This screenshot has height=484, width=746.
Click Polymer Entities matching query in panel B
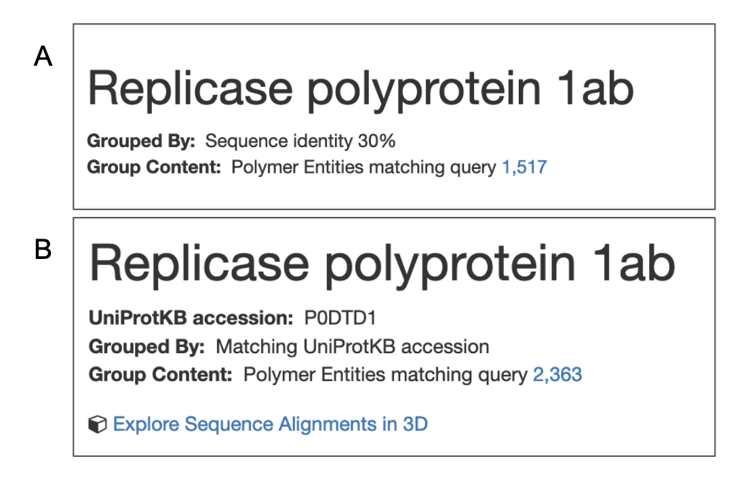pyautogui.click(x=385, y=374)
